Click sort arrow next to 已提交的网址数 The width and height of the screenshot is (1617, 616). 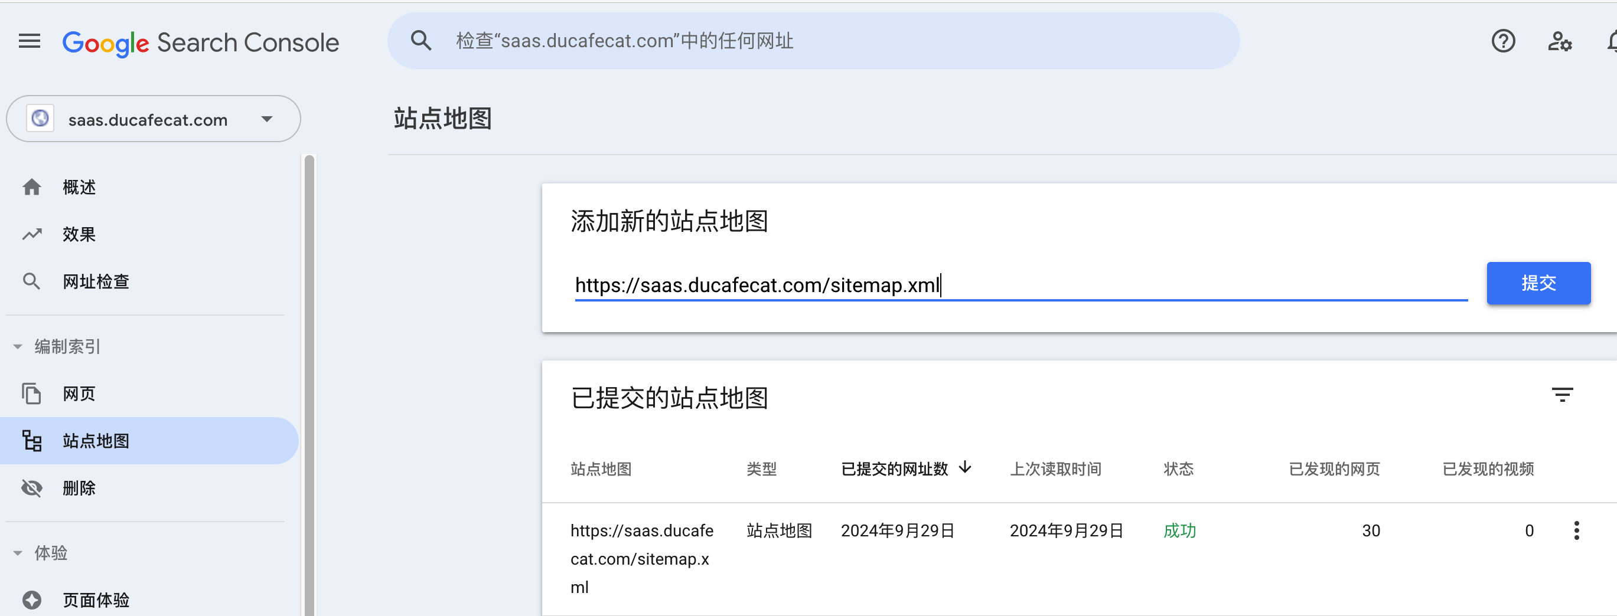(966, 467)
